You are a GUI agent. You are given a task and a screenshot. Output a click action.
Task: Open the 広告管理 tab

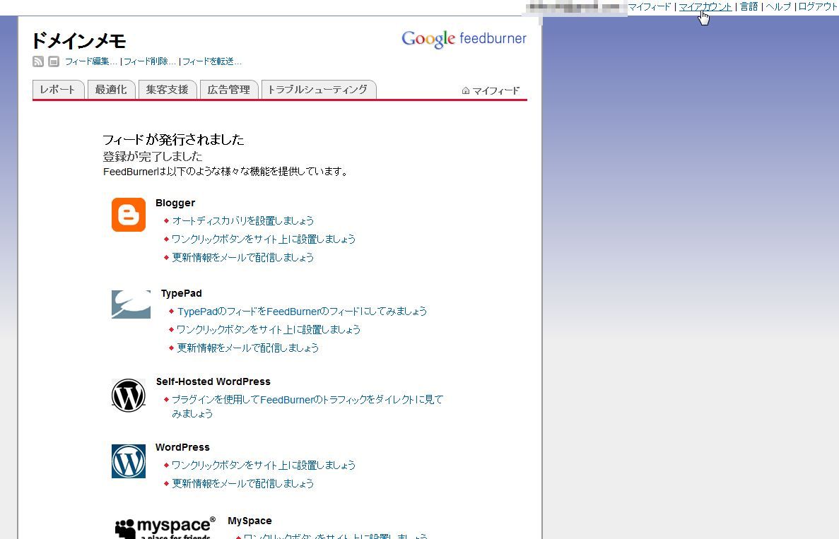point(228,89)
